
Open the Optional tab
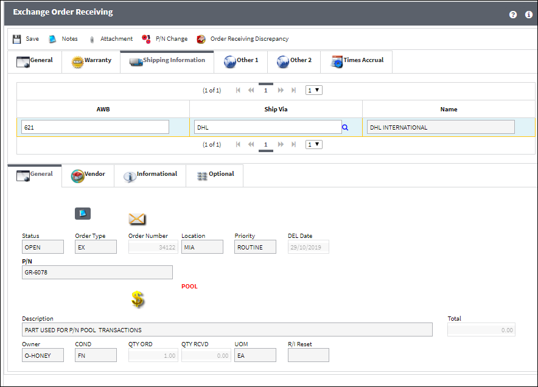[214, 176]
